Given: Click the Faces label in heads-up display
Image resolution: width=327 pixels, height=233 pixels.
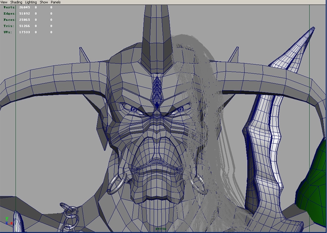Looking at the screenshot, I should (9, 20).
